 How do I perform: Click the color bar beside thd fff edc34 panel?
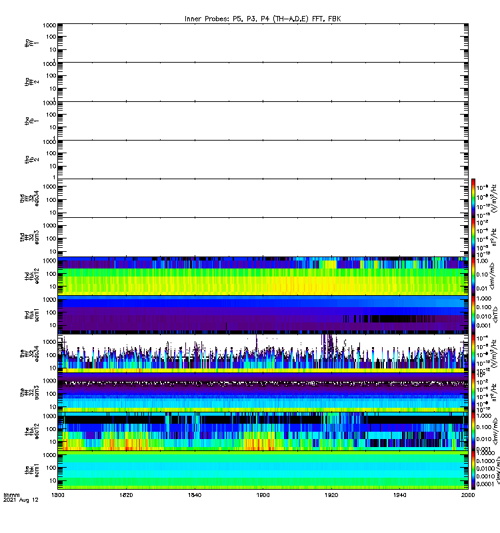(473, 198)
